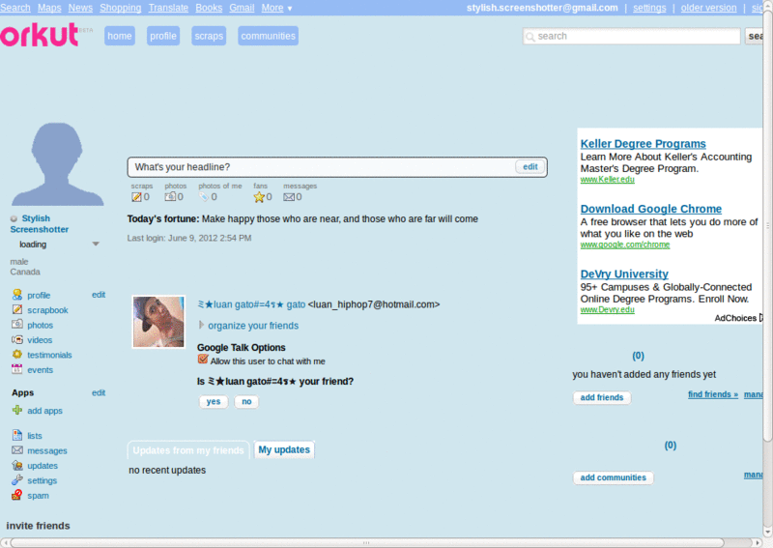Toggle Allow this user to chat checkbox
The image size is (773, 548).
203,360
